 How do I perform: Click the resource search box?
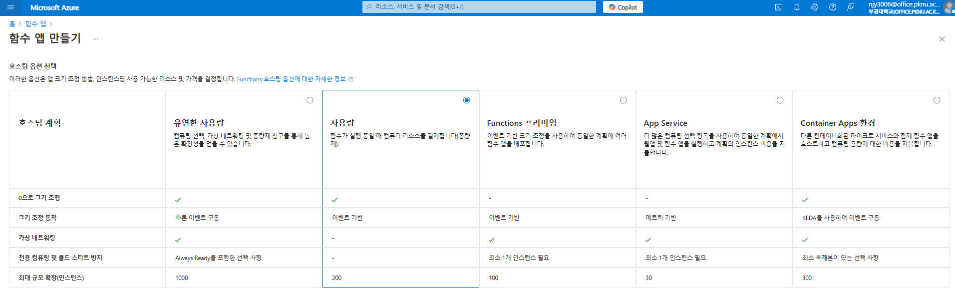pos(479,7)
